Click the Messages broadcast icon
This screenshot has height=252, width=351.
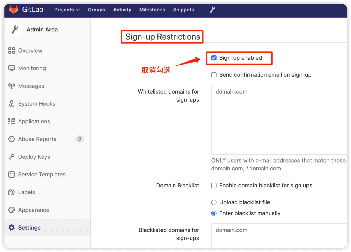pos(11,86)
